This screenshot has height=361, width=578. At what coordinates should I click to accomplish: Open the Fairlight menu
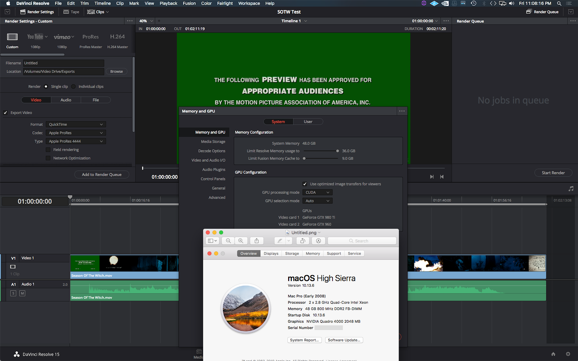click(x=225, y=3)
